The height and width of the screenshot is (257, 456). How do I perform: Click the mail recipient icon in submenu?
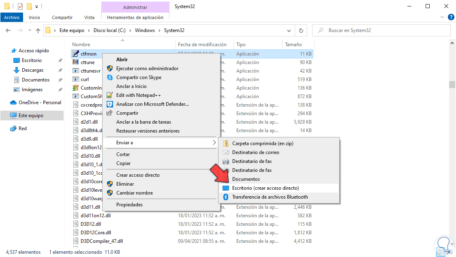tap(226, 152)
